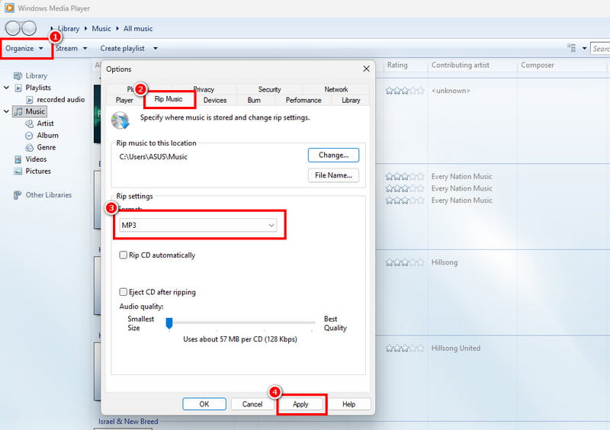This screenshot has height=430, width=610.
Task: Enable Eject CD after ripping checkbox
Action: point(123,292)
